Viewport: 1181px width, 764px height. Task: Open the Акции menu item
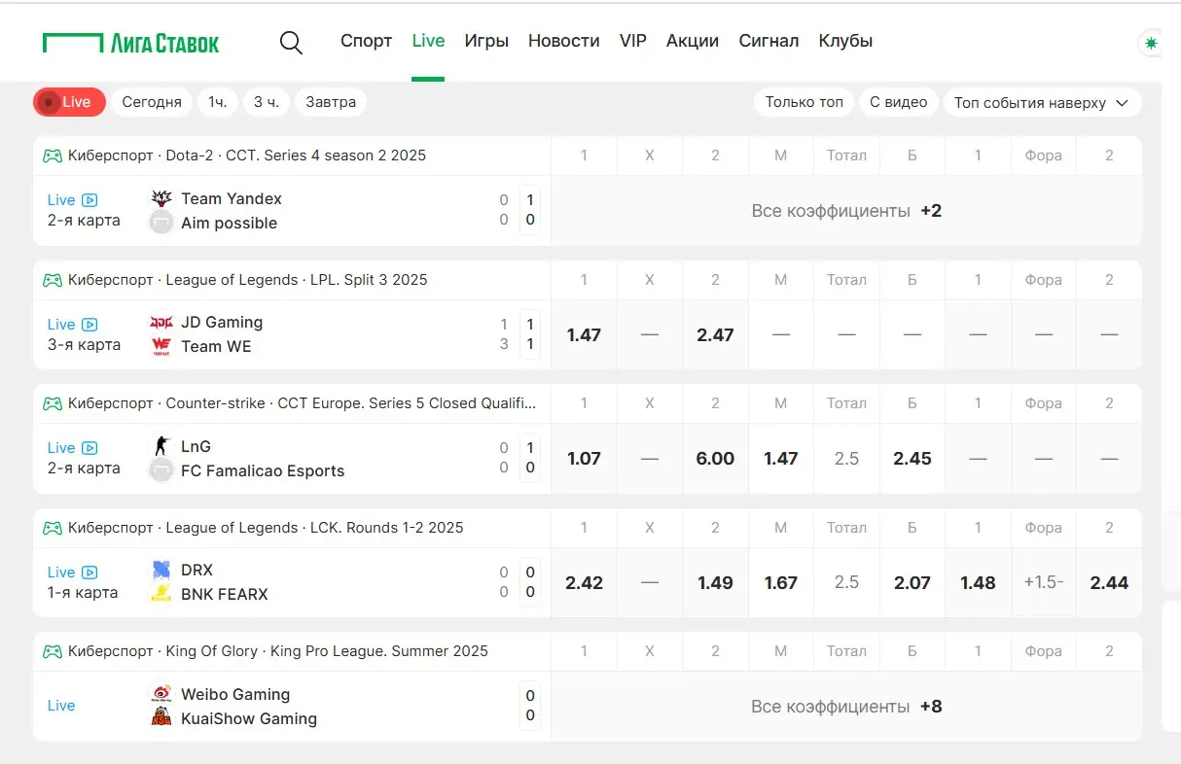coord(692,41)
